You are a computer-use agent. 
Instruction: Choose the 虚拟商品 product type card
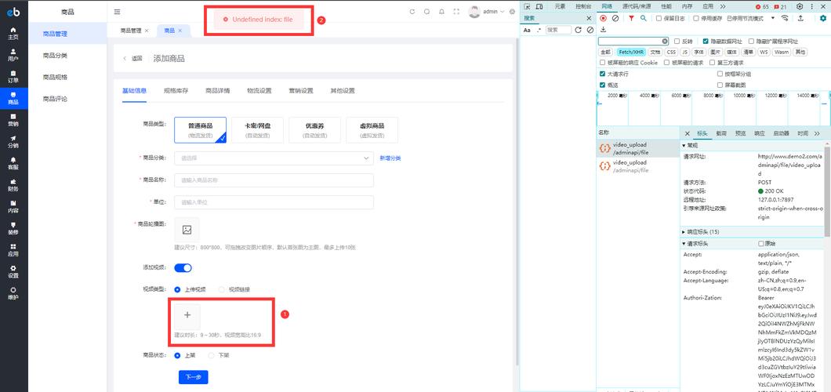pyautogui.click(x=372, y=130)
